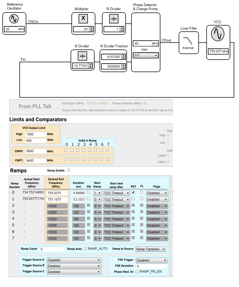
Task: Decrease the R Divider value with down arrow
Action: (122, 30)
